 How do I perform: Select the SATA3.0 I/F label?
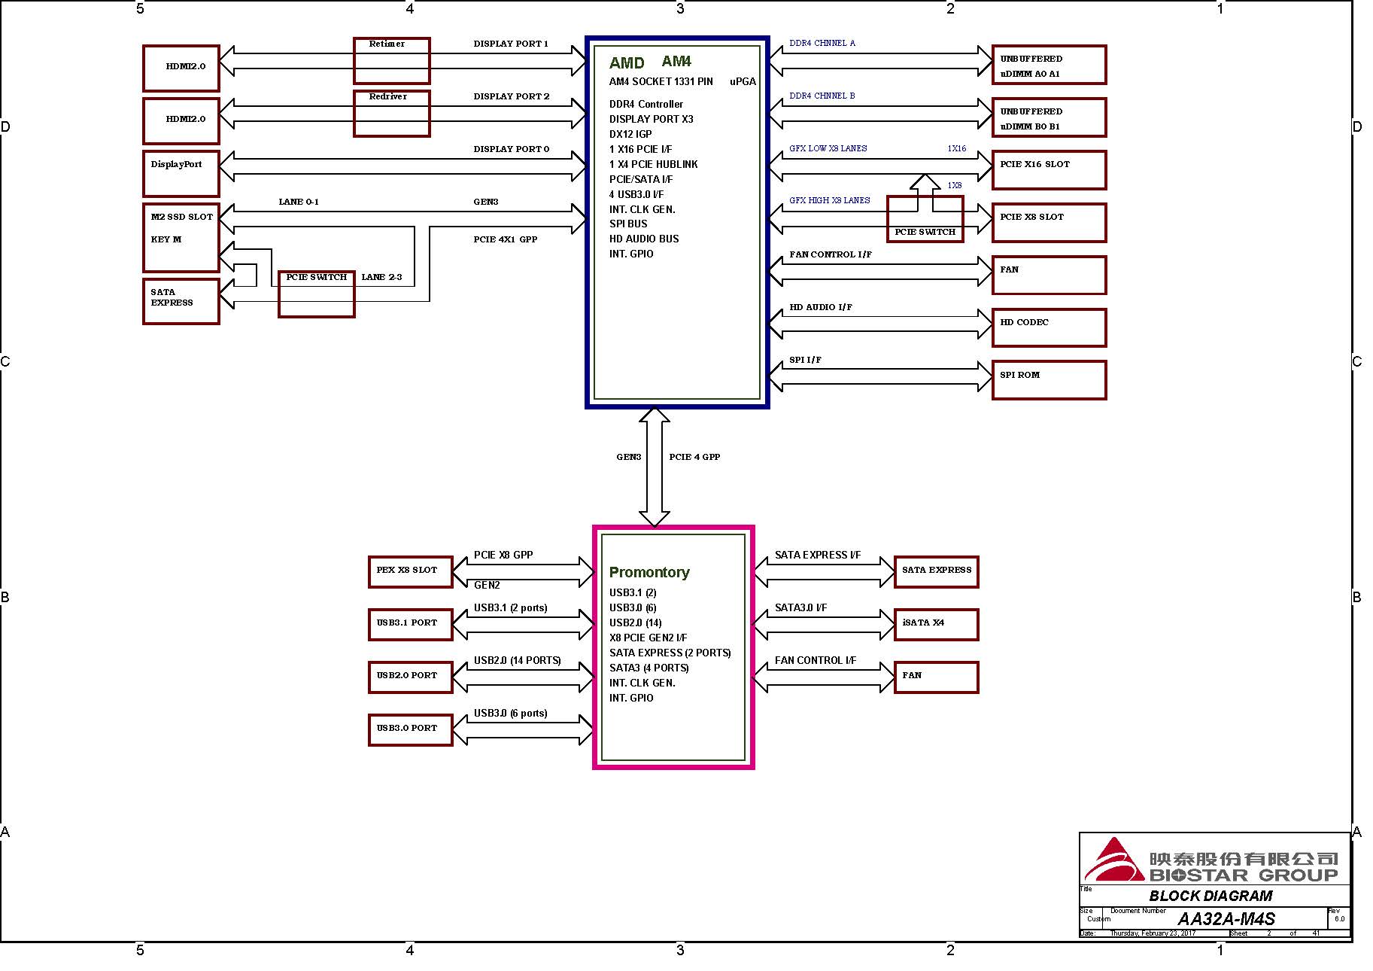click(800, 607)
